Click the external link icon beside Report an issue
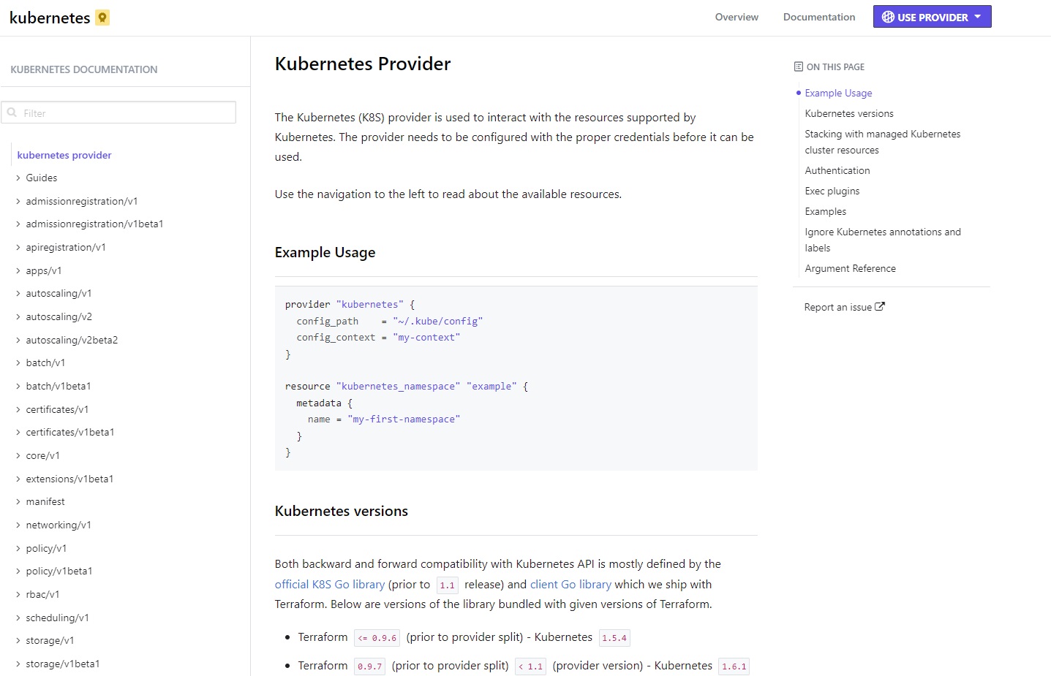The height and width of the screenshot is (676, 1051). [880, 307]
